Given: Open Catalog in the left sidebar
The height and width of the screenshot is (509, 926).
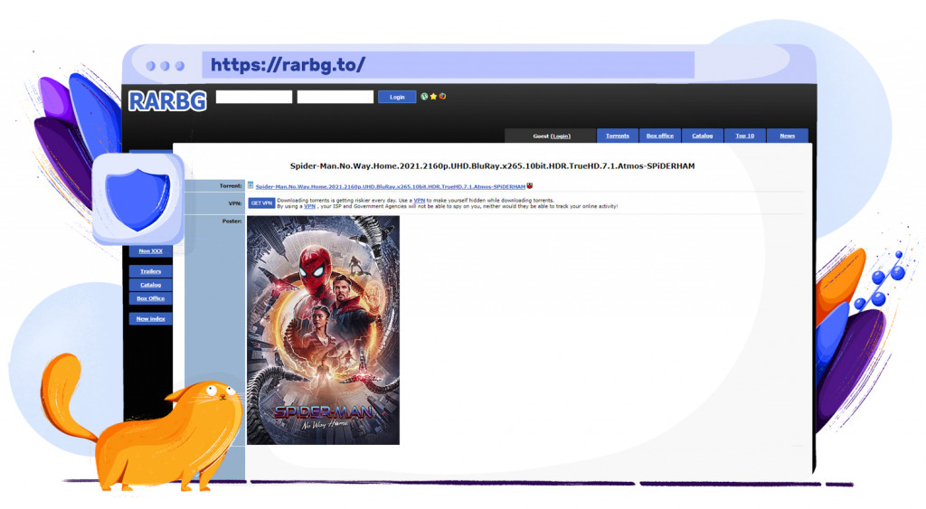Looking at the screenshot, I should (151, 285).
